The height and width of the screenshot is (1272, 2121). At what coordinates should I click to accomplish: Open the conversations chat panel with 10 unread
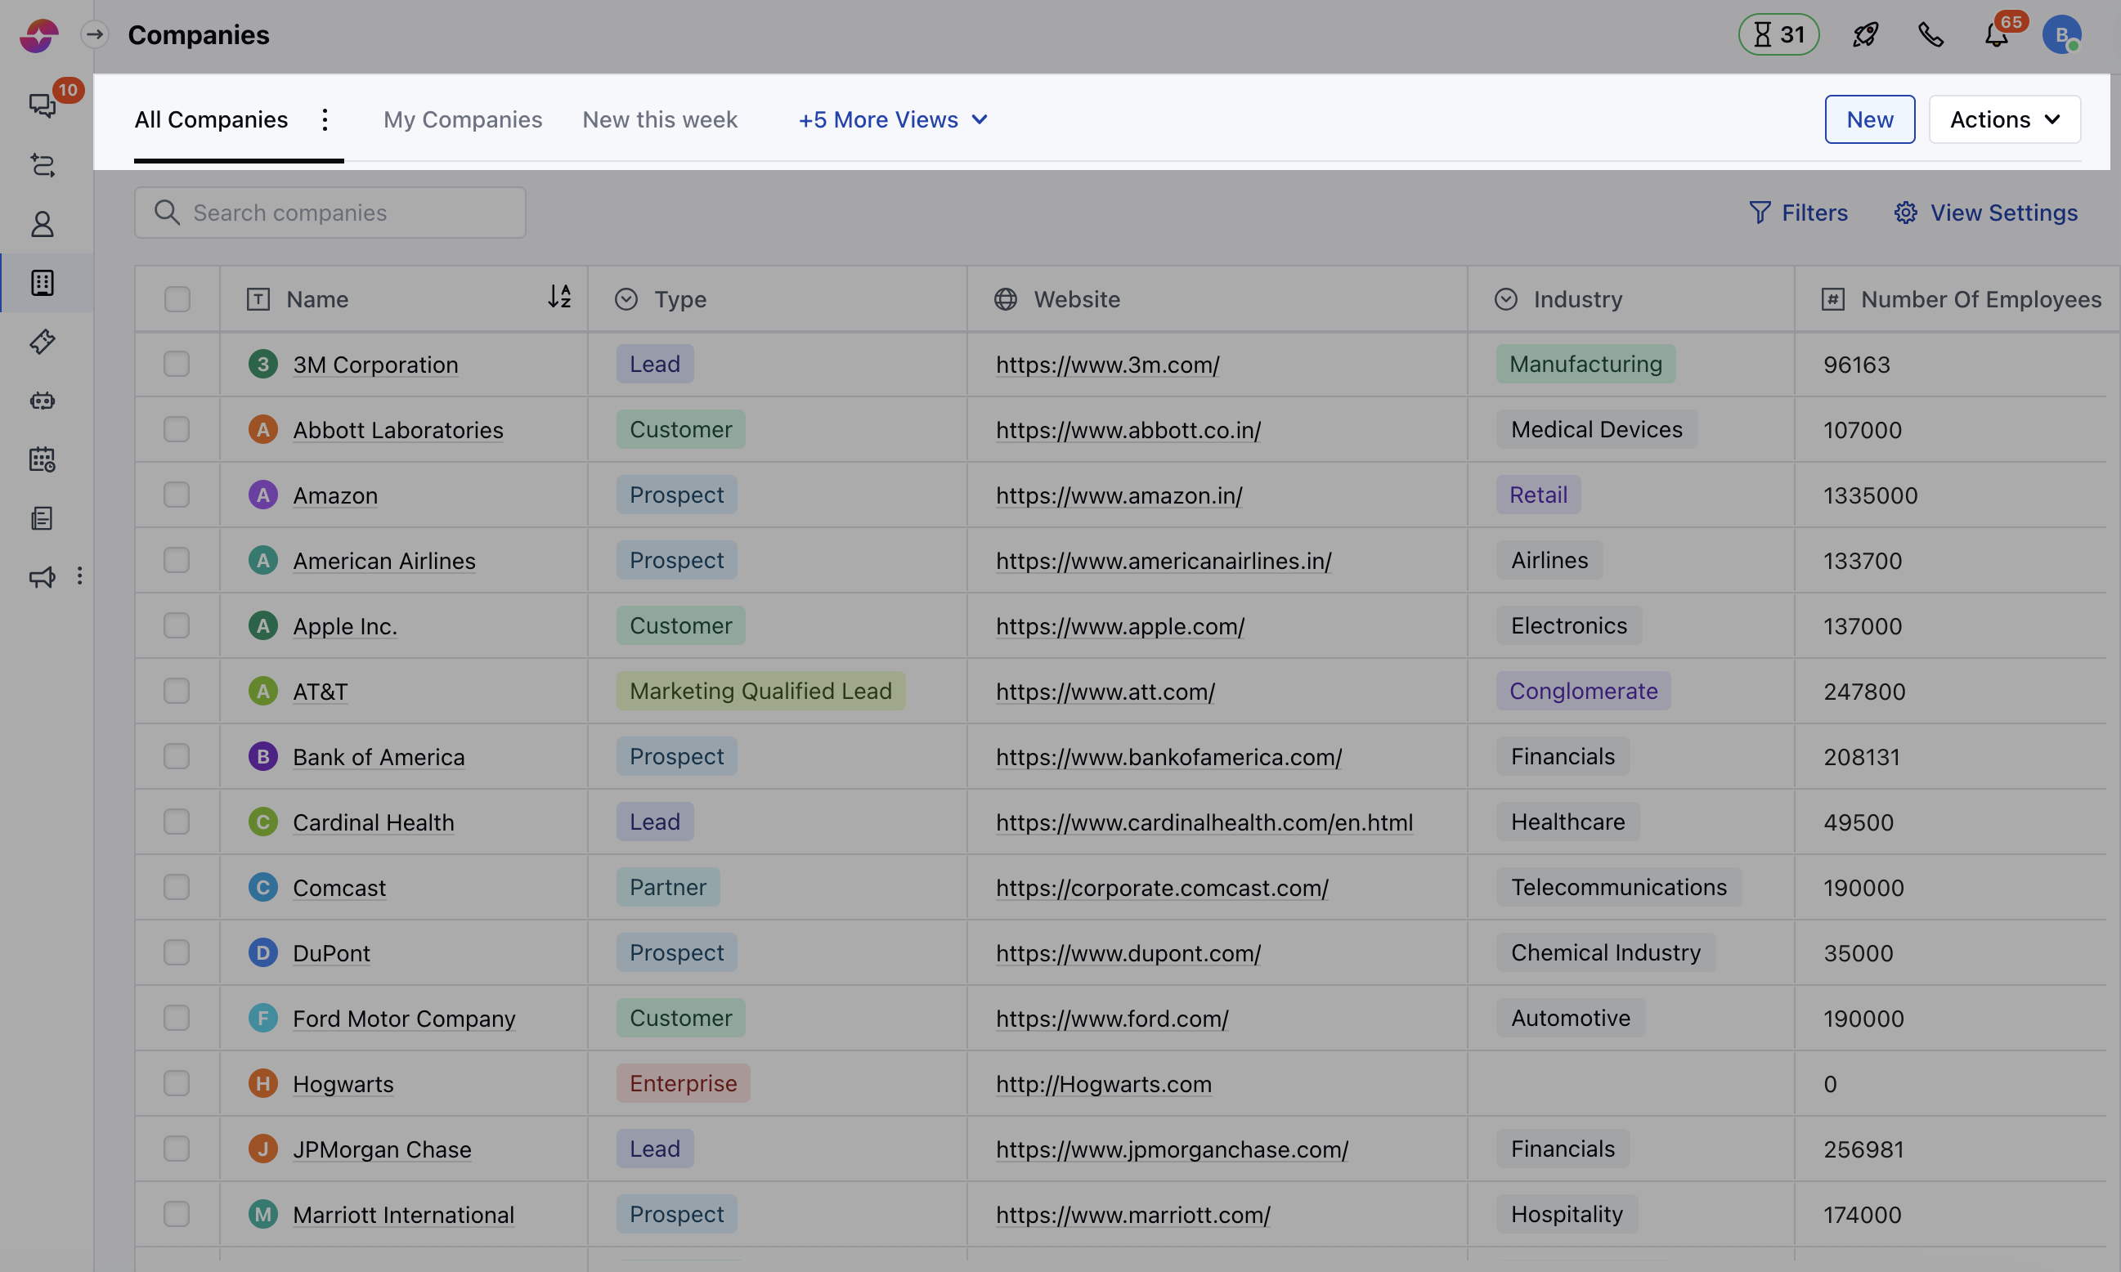pyautogui.click(x=41, y=105)
